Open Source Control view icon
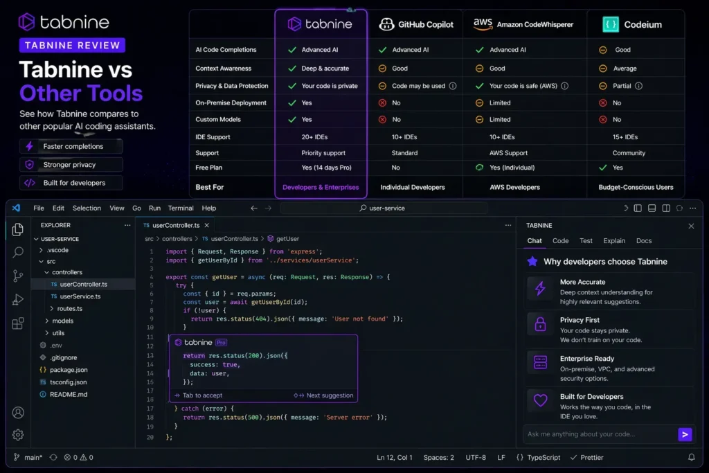The height and width of the screenshot is (473, 709). tap(17, 276)
